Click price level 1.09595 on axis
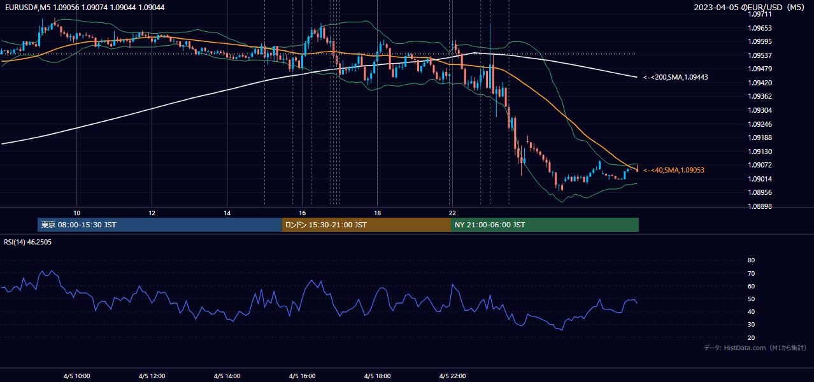This screenshot has width=814, height=382. pos(759,41)
